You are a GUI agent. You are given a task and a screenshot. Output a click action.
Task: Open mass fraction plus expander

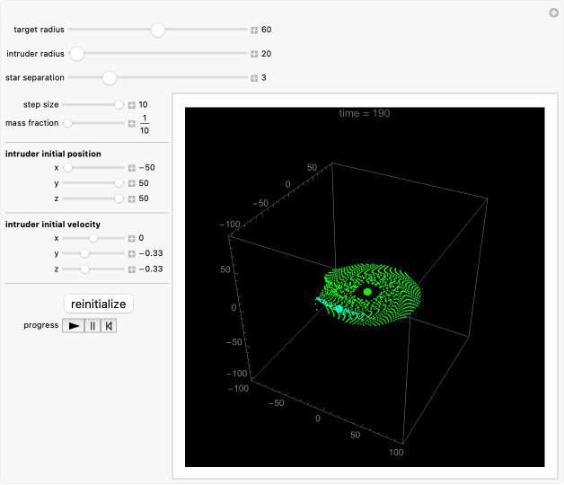point(132,123)
